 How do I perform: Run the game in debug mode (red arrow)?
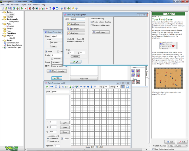(25, 9)
